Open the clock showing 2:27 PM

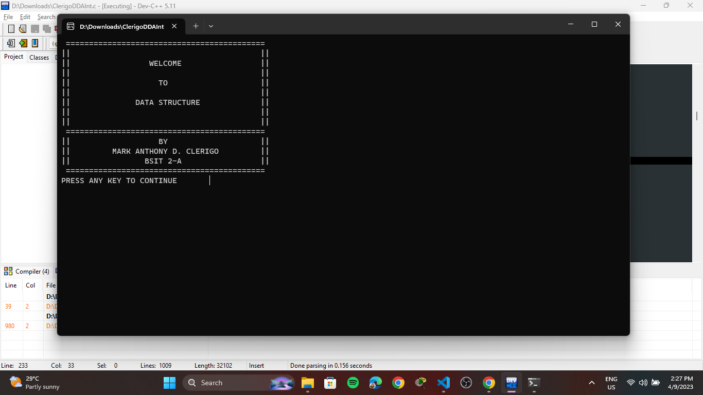click(x=682, y=383)
